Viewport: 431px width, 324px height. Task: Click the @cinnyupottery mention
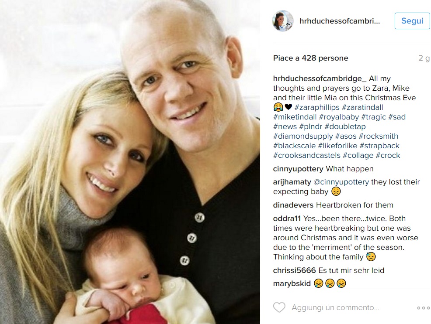(x=341, y=182)
